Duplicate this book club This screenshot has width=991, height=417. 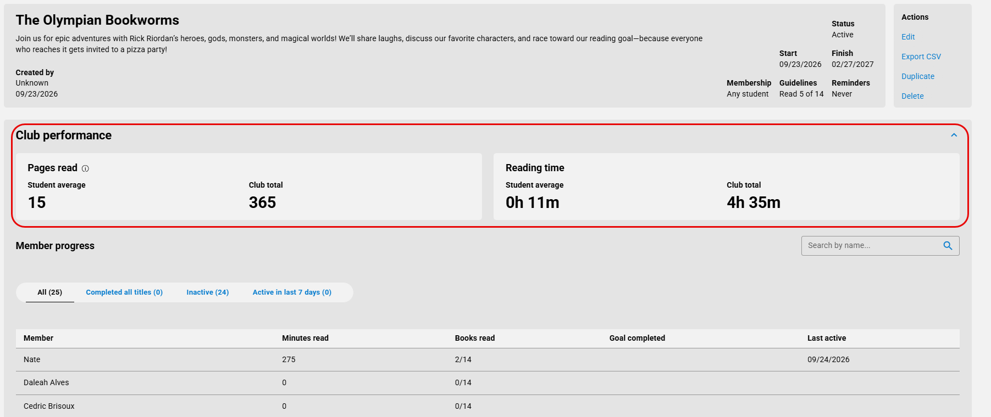[918, 76]
